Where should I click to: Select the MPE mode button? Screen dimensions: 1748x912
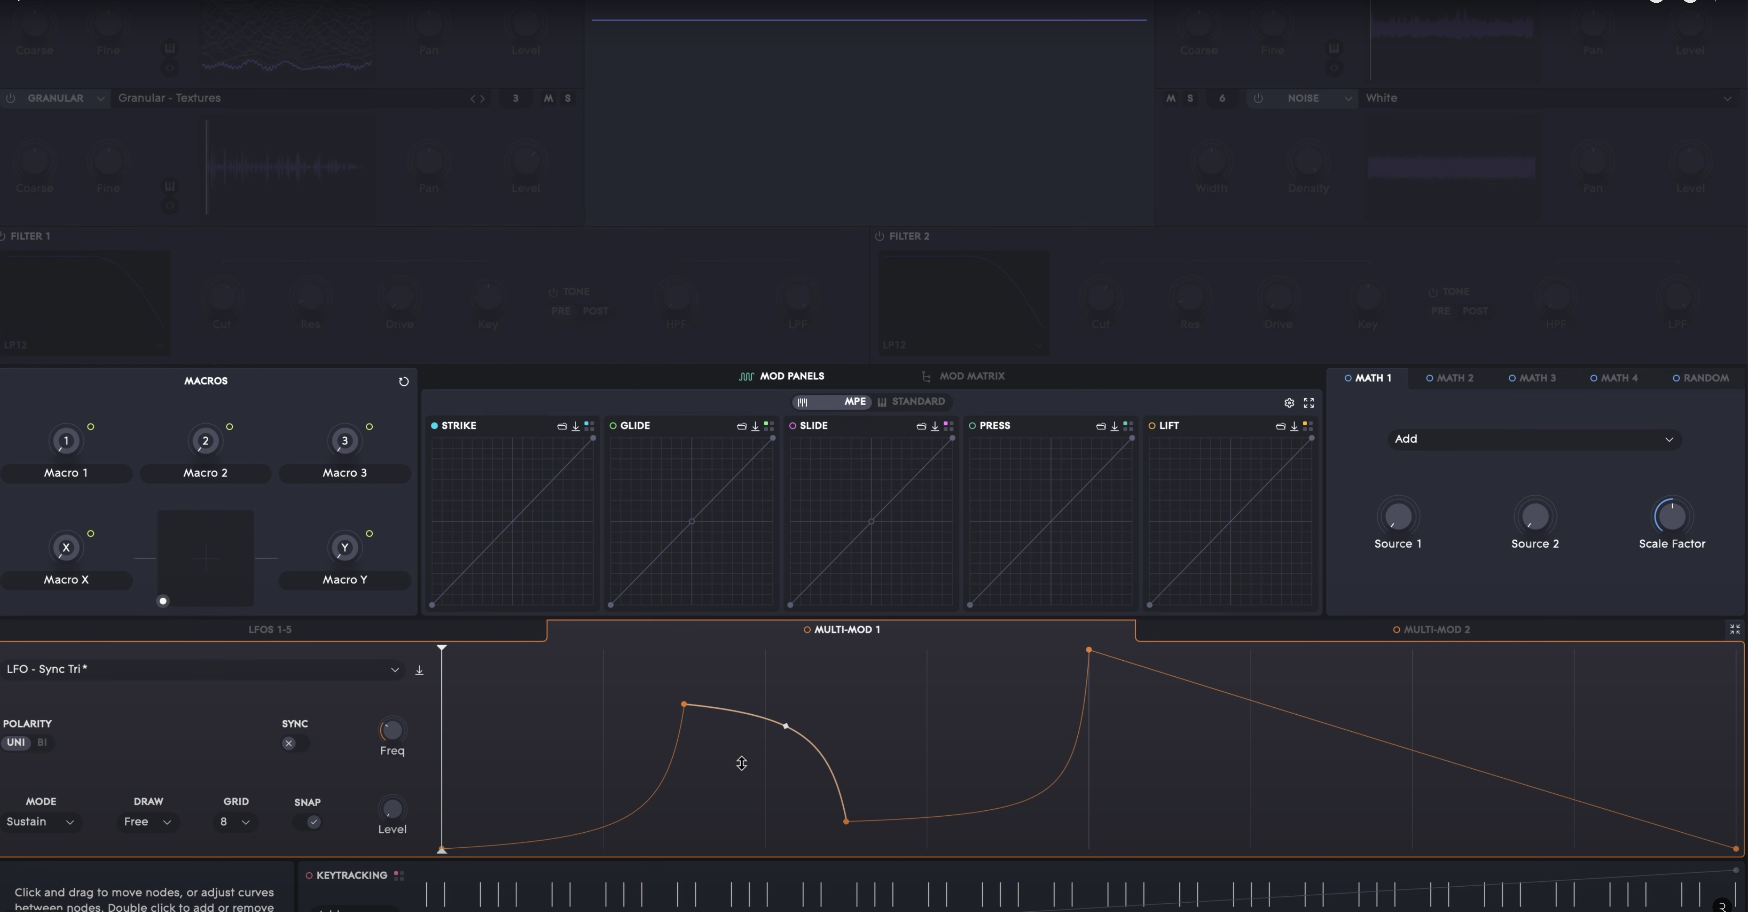pos(831,402)
